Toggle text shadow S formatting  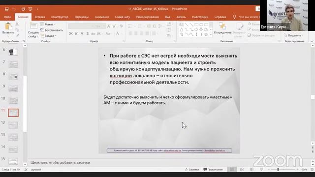tap(88, 33)
